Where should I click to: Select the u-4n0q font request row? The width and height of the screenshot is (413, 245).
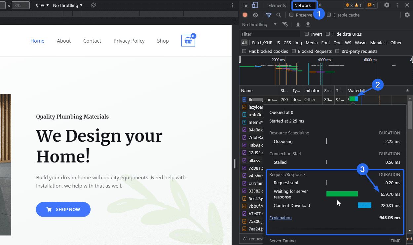(x=252, y=115)
